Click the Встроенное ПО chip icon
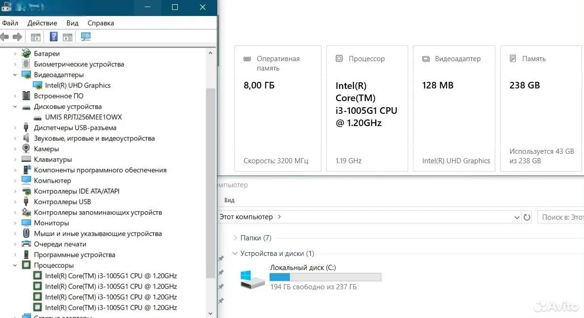 (x=26, y=96)
